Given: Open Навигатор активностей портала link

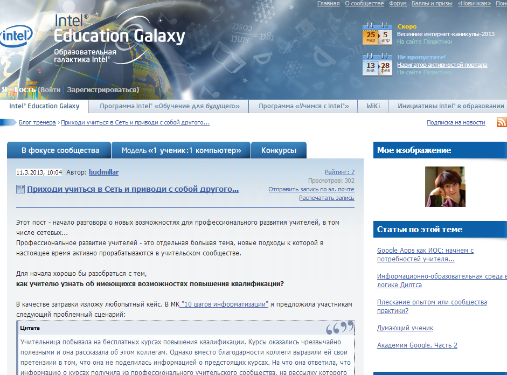Looking at the screenshot, I should pyautogui.click(x=442, y=65).
